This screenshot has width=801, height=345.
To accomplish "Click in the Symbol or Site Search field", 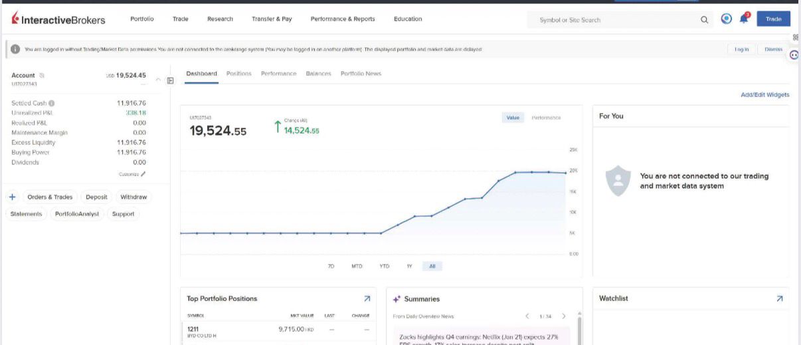I will click(x=612, y=20).
